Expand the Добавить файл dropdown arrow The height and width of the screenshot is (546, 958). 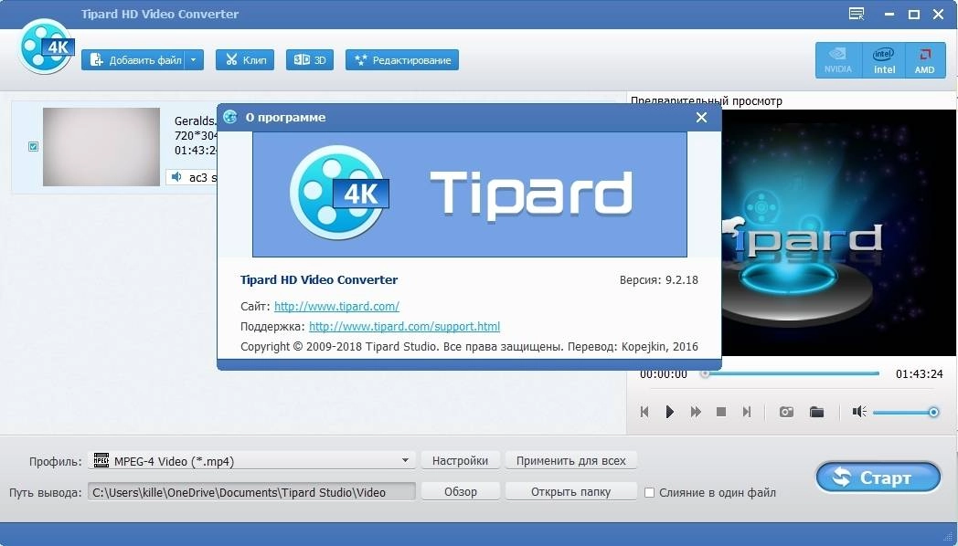pyautogui.click(x=194, y=59)
